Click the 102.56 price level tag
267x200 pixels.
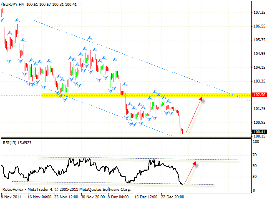click(x=259, y=95)
